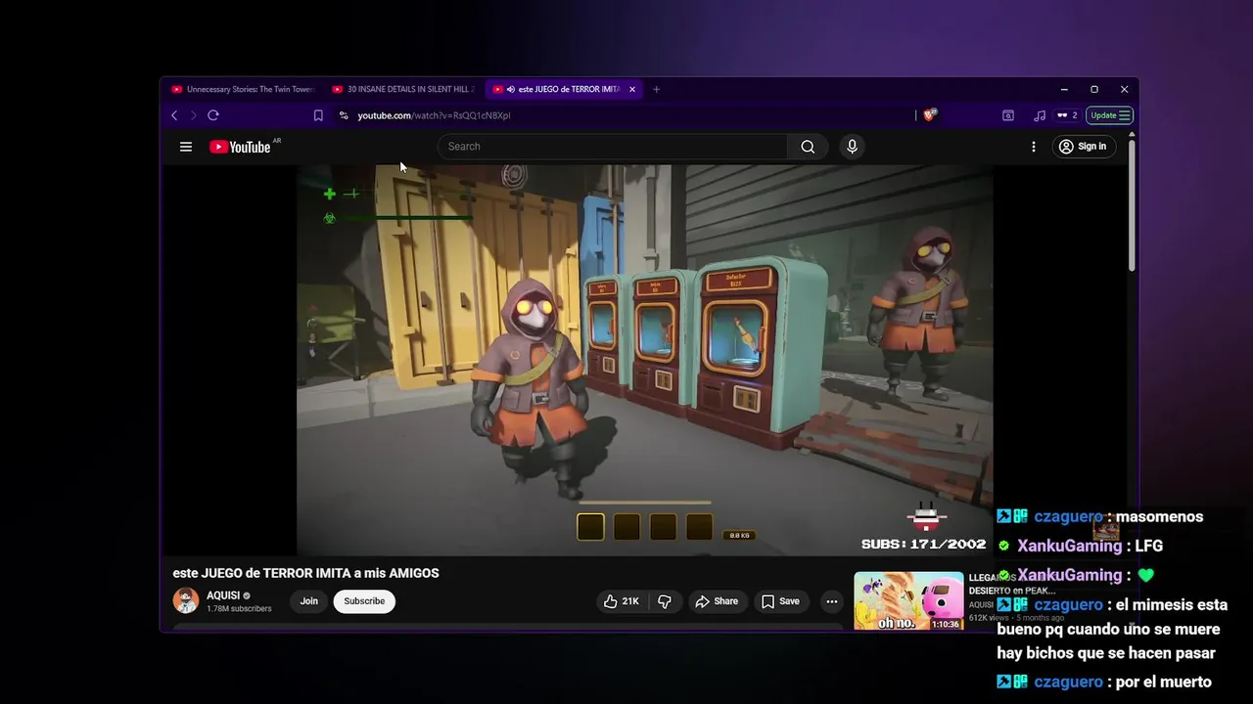Open the media music note icon
The height and width of the screenshot is (704, 1253).
click(1040, 115)
